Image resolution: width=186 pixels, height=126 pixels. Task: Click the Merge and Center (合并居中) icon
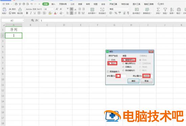92,9
